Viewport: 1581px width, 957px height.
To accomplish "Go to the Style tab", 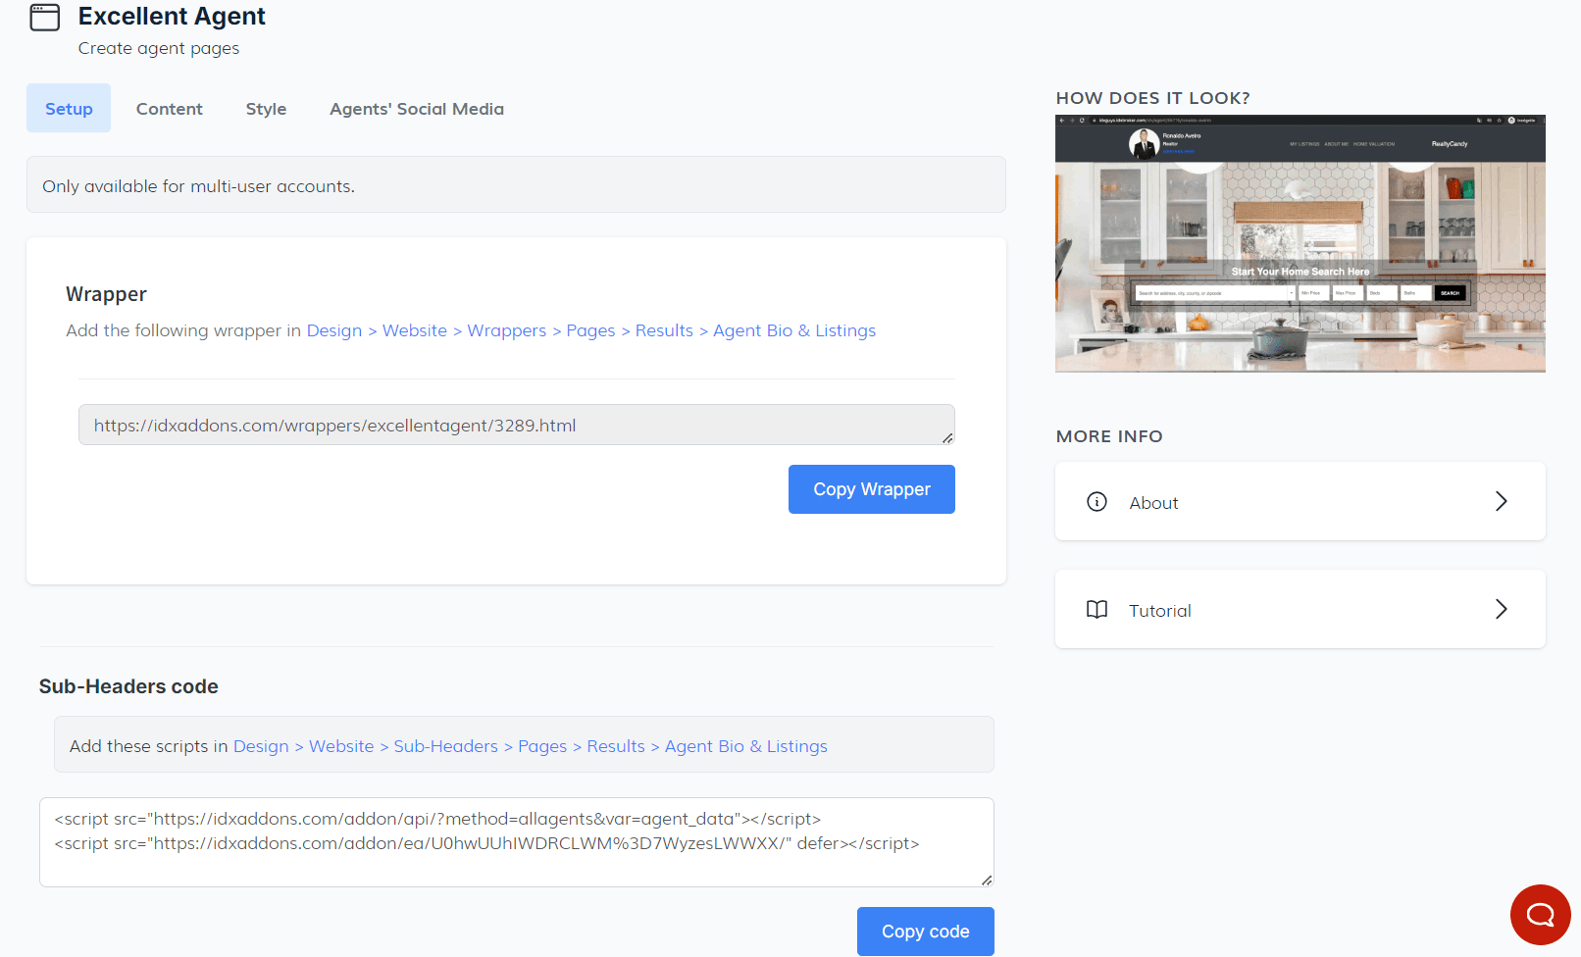I will tap(266, 109).
